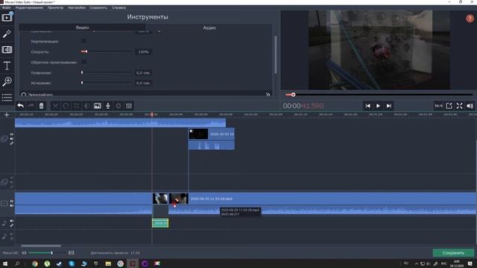
Task: Detach the preview into separate window
Action: (x=449, y=106)
